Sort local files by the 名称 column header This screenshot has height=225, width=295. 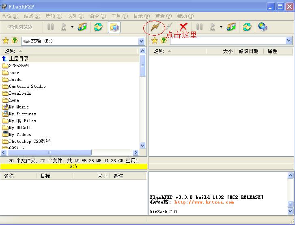69,51
